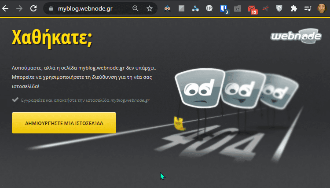Click the text 'Λυπούμαστε, αλλά η σελίδα'
The height and width of the screenshot is (188, 330).
(44, 68)
